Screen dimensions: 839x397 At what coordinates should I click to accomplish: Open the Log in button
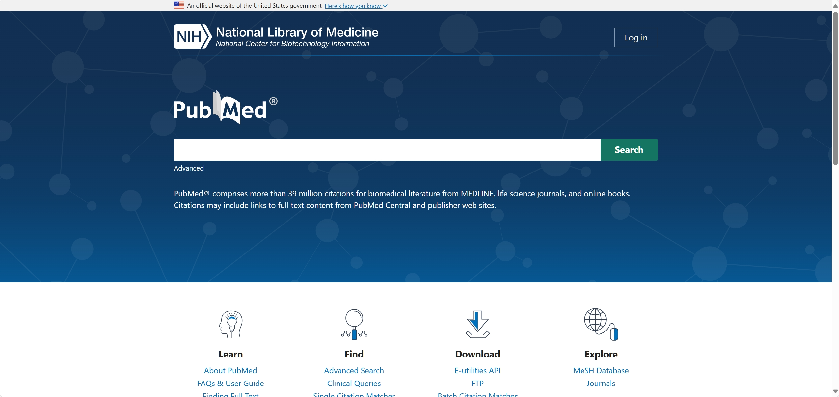click(636, 38)
